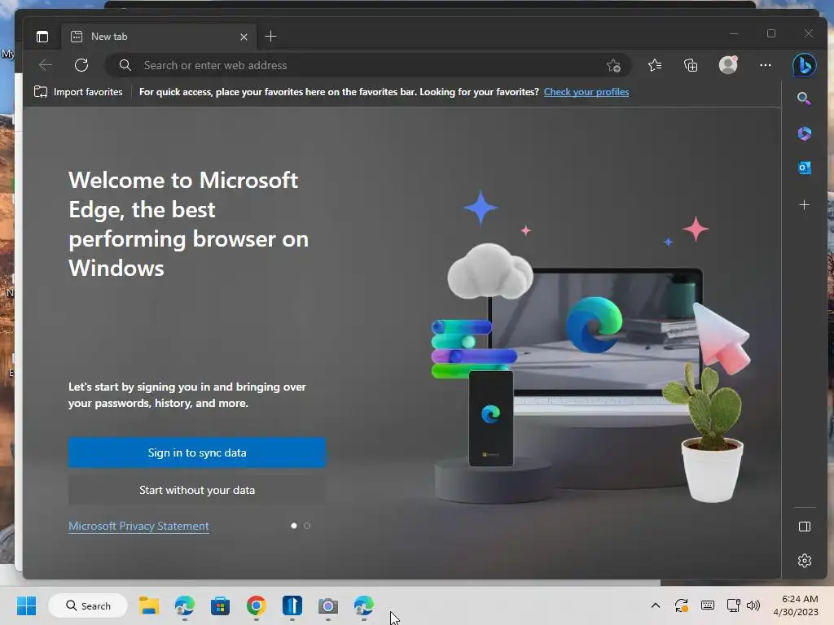Image resolution: width=834 pixels, height=625 pixels.
Task: Select second welcome page dot
Action: (307, 526)
